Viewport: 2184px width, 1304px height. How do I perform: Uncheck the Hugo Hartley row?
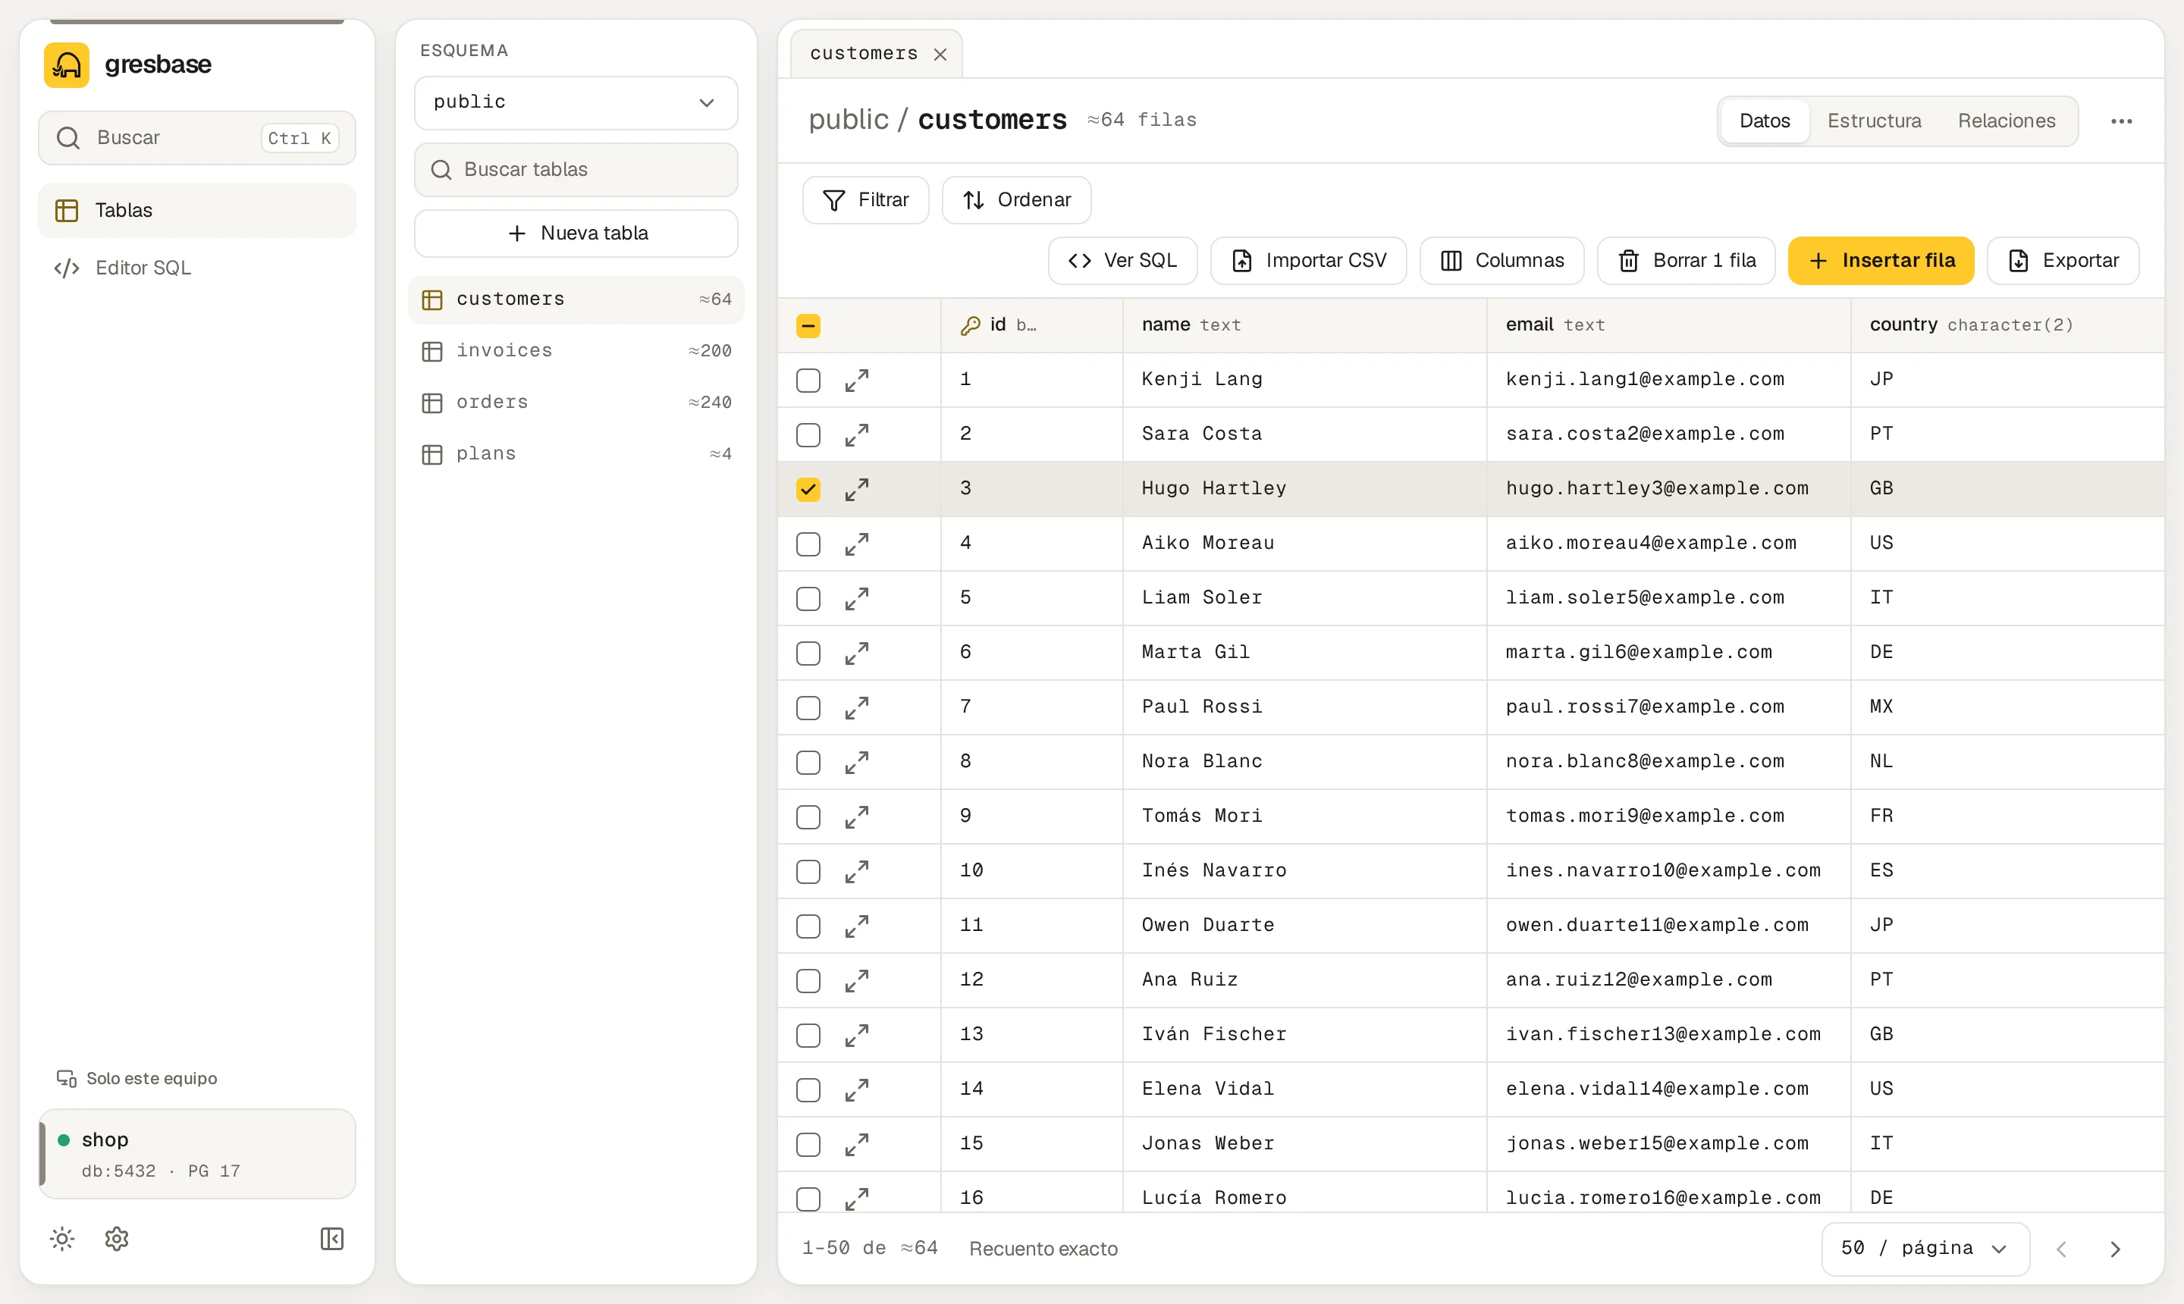point(808,490)
